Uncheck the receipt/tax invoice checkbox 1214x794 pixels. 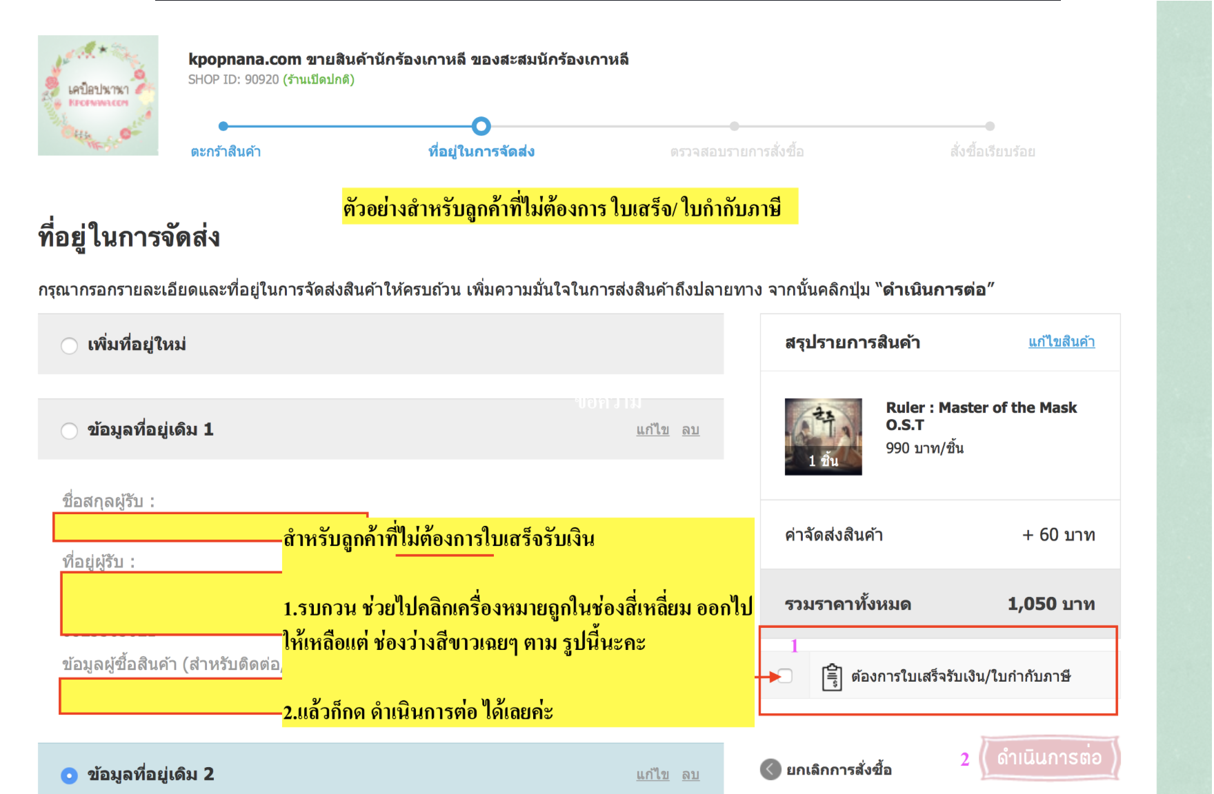[x=785, y=676]
